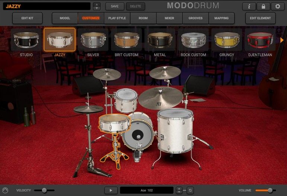Click the Ace 102 groove name field
Image resolution: width=287 pixels, height=196 pixels.
(x=147, y=190)
